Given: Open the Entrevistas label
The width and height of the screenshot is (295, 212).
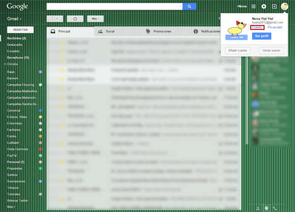Looking at the screenshot, I should (x=14, y=123).
